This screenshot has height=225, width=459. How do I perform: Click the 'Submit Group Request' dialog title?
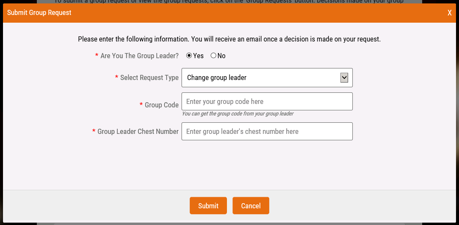pyautogui.click(x=39, y=12)
